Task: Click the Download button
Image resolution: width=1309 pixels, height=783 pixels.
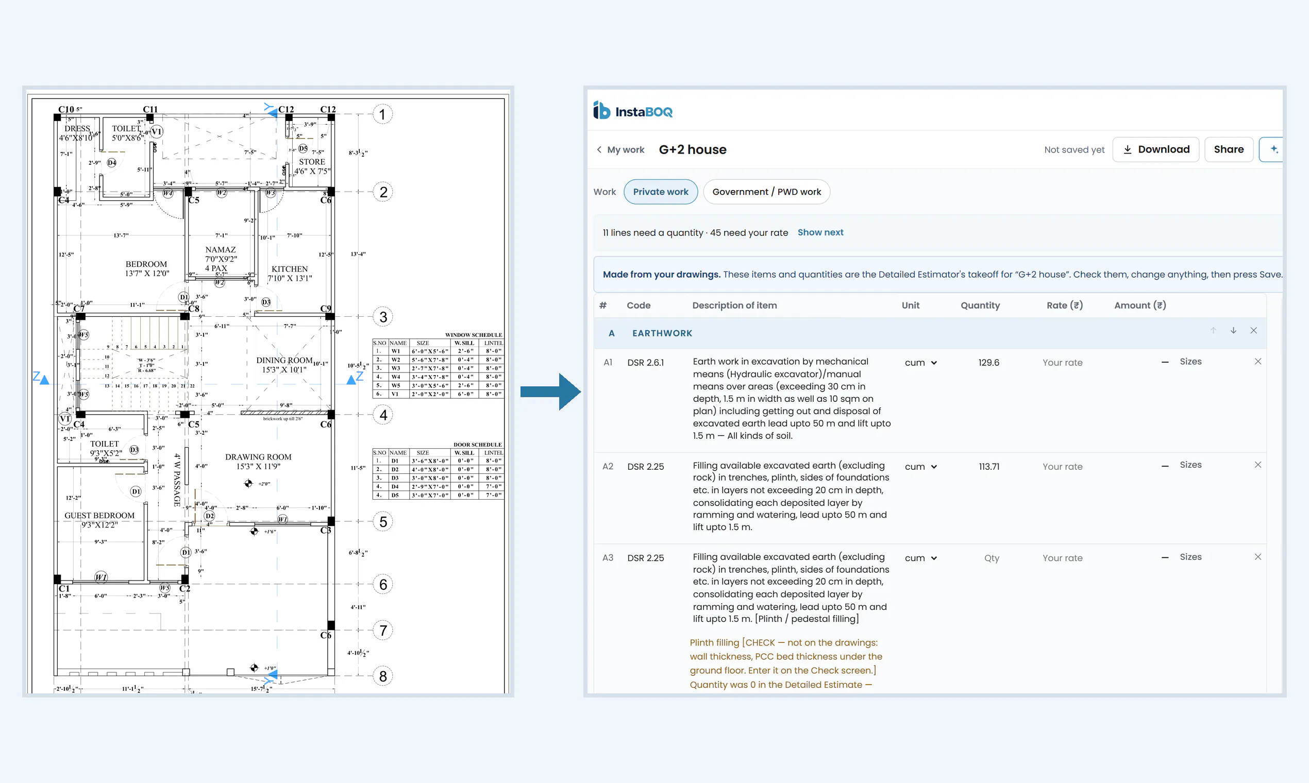Action: click(x=1155, y=149)
